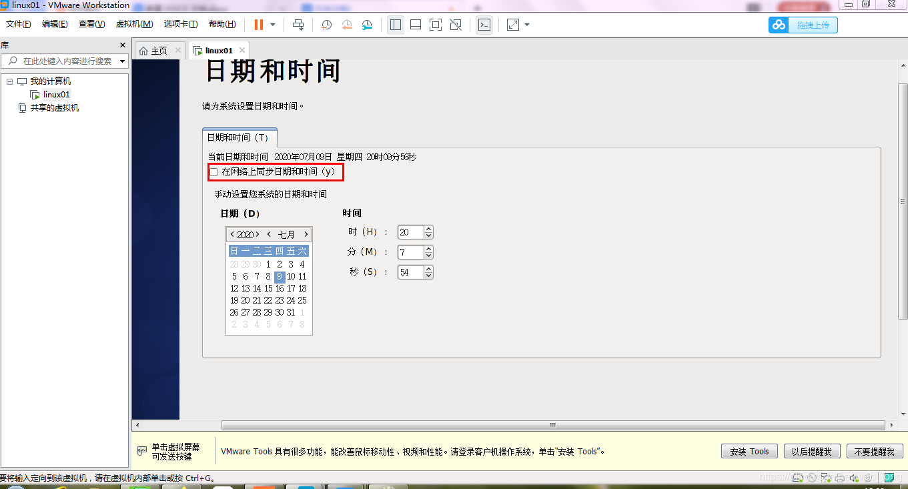Click the 不要提醒我 button
This screenshot has height=489, width=908.
[874, 451]
